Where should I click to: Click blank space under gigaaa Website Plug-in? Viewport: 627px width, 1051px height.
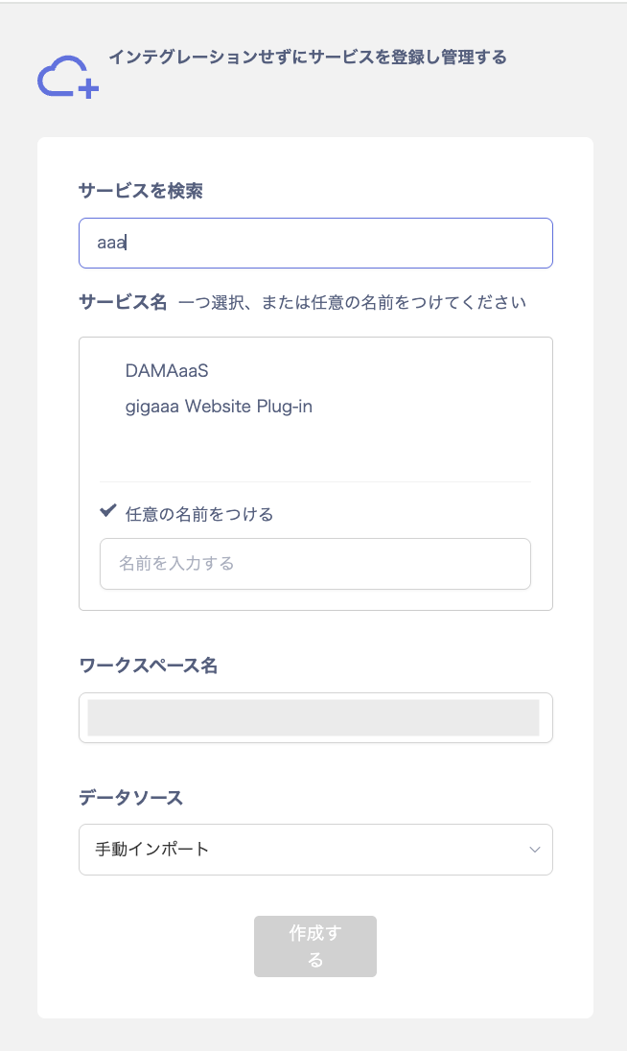pos(314,449)
